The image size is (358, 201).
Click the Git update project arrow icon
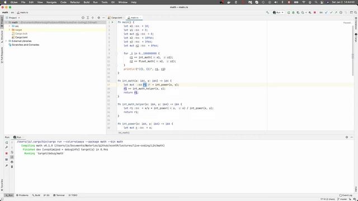(x=326, y=12)
